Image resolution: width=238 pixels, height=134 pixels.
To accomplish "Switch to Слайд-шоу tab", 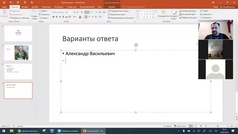I will pos(71,7).
